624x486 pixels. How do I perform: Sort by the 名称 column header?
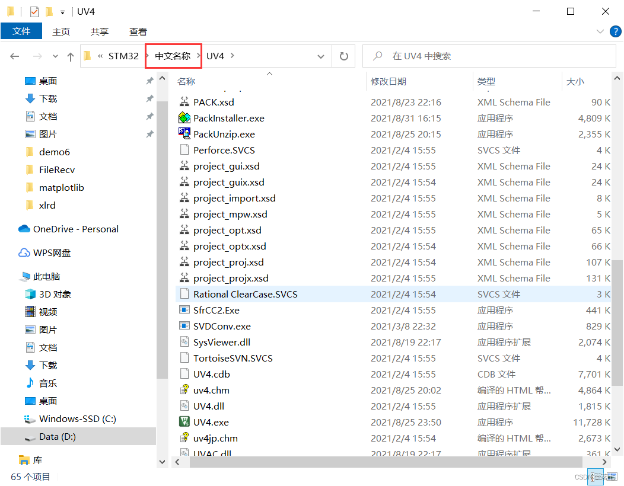186,81
